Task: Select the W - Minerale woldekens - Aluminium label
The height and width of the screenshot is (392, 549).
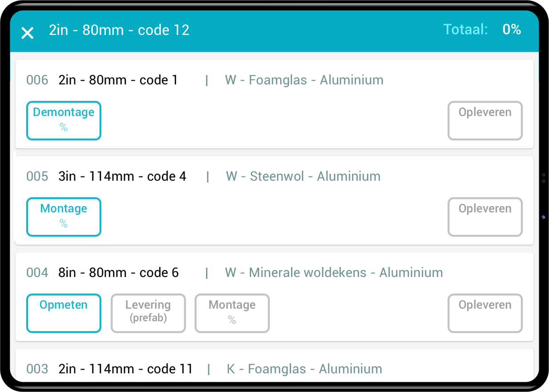Action: (x=334, y=273)
